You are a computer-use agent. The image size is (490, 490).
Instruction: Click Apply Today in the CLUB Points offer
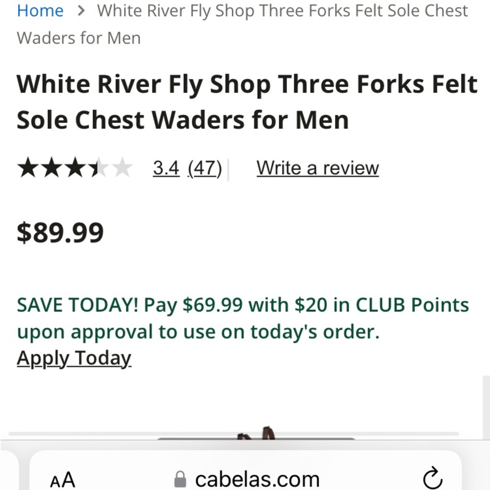click(74, 358)
